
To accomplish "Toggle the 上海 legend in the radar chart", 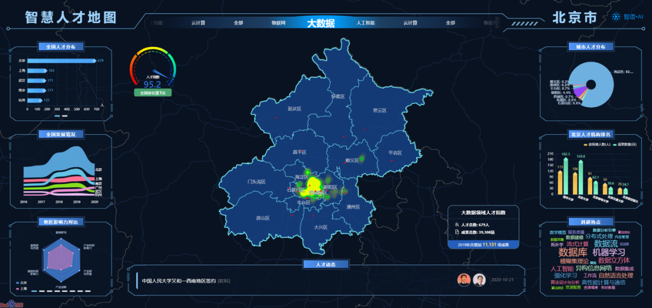I will click(x=21, y=289).
